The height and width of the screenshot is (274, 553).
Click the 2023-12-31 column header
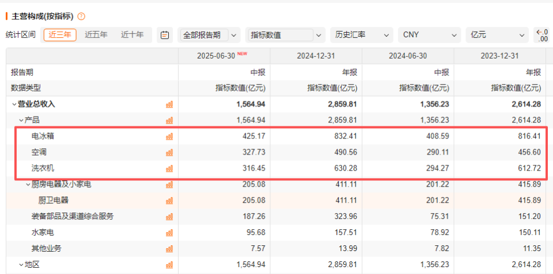point(500,56)
